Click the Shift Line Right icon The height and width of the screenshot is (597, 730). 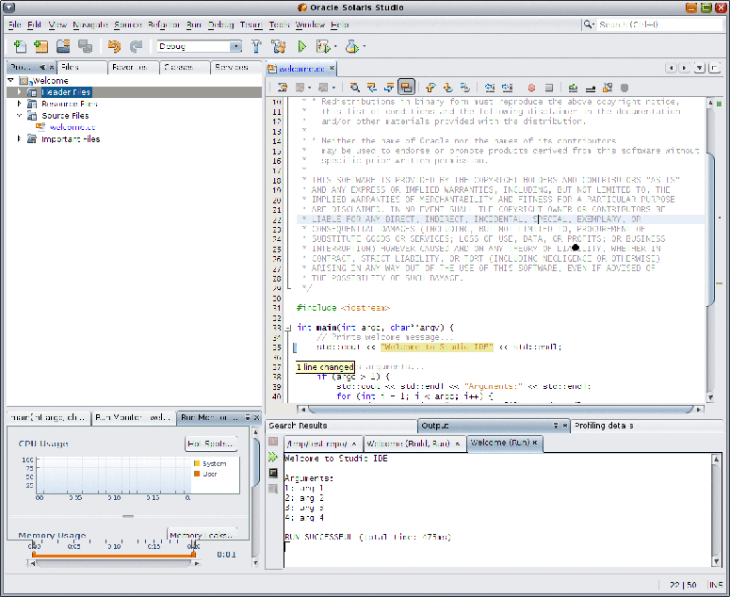click(507, 88)
